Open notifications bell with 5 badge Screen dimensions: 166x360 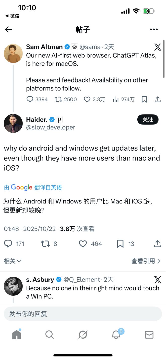tap(116, 335)
